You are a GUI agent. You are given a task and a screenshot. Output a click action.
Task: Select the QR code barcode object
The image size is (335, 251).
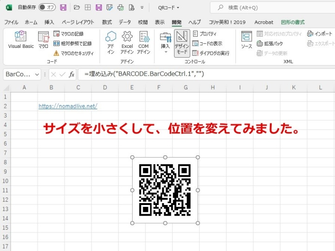(165, 190)
